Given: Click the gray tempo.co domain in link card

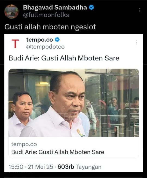Looking at the screenshot, I should pyautogui.click(x=24, y=144).
